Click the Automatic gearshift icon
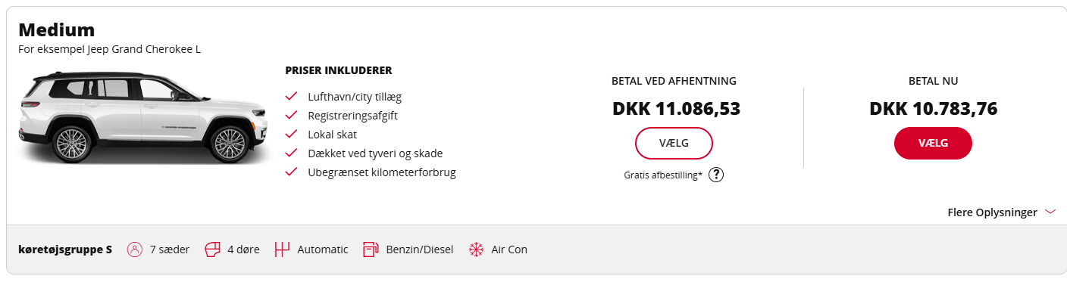This screenshot has height=282, width=1067. tap(282, 249)
